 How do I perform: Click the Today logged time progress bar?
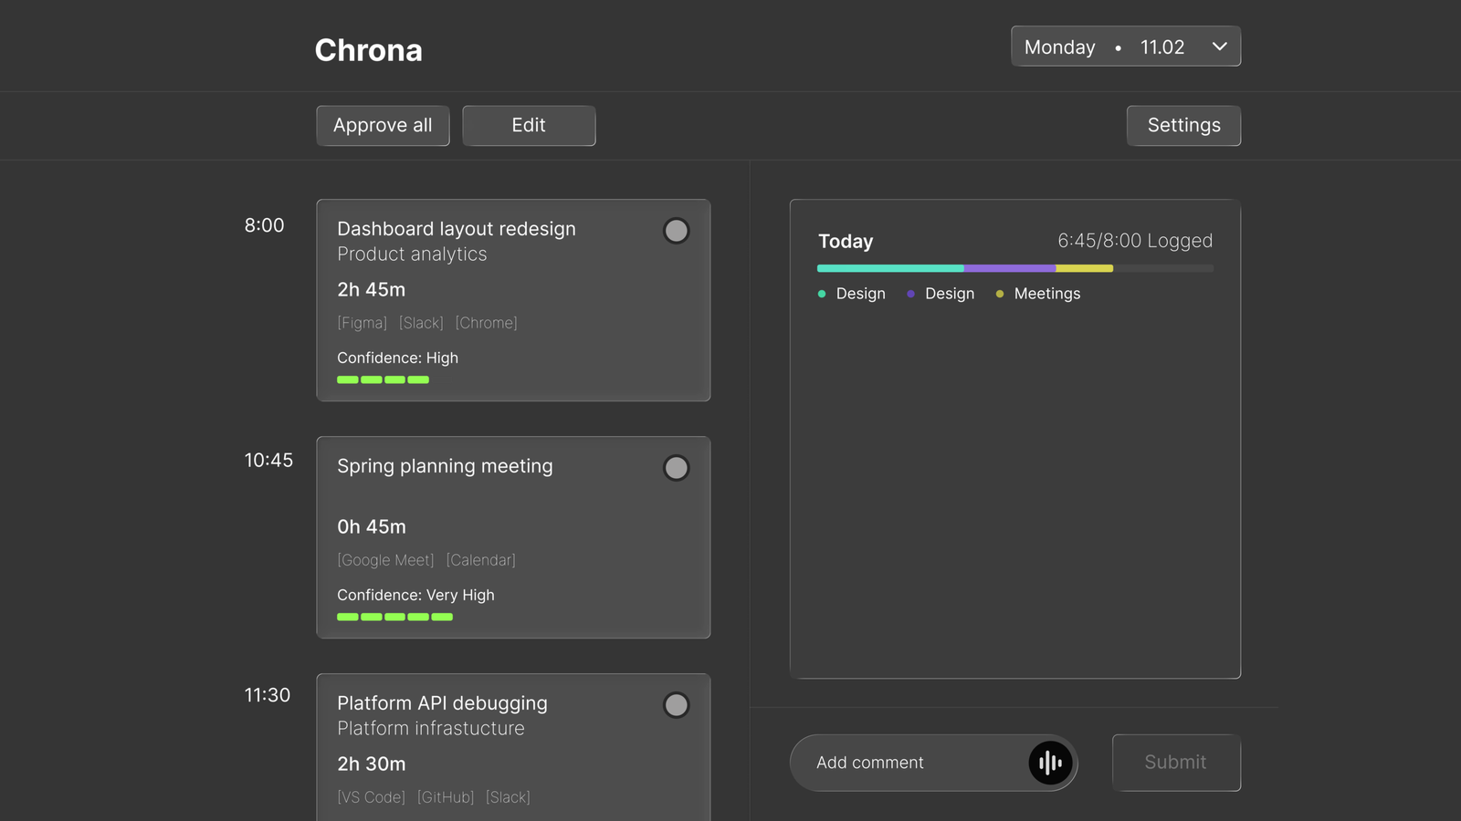1014,268
